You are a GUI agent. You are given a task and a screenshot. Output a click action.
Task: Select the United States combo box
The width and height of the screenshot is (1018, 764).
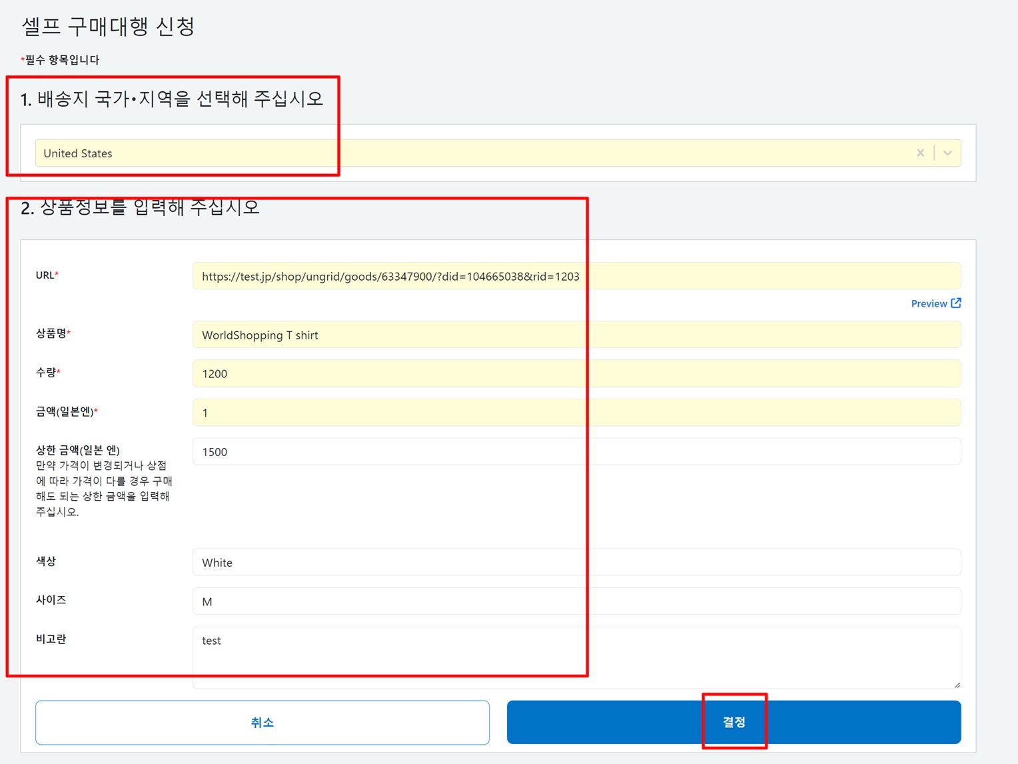pos(466,153)
